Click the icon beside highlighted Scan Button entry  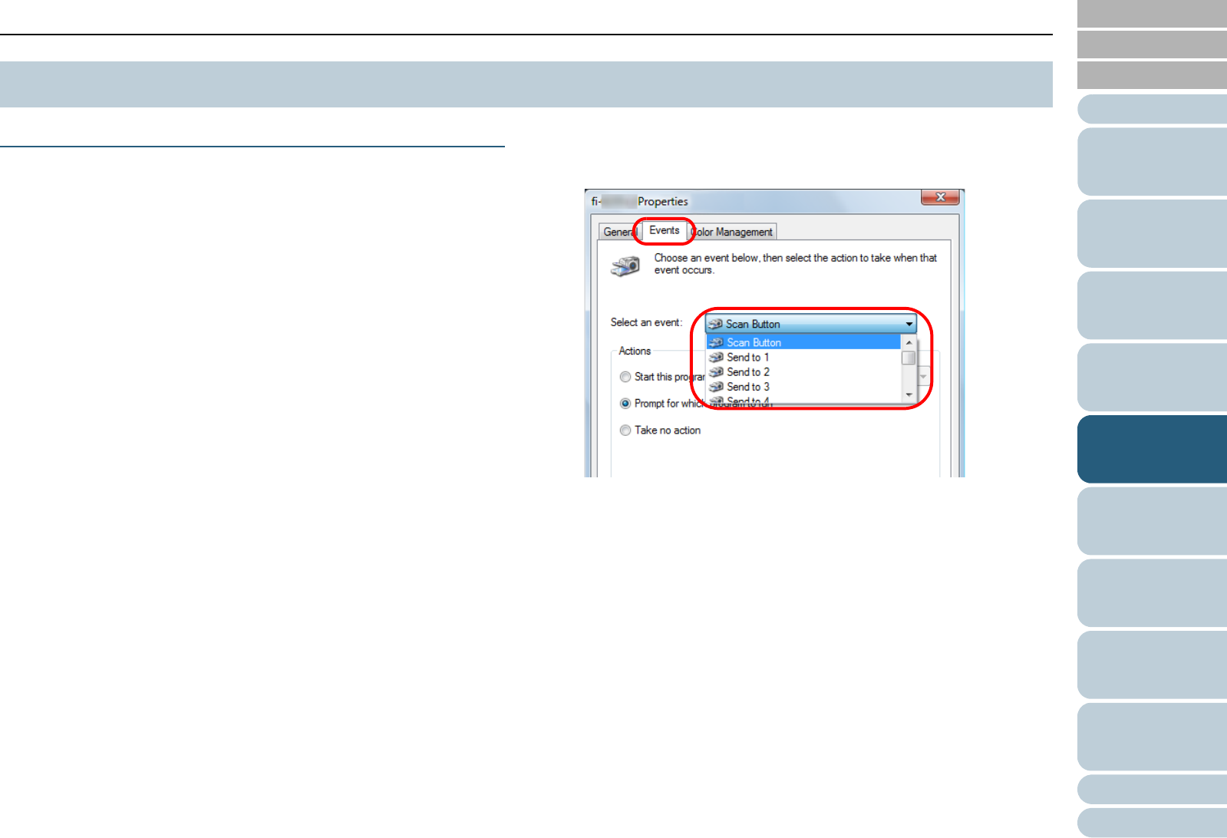click(x=717, y=342)
